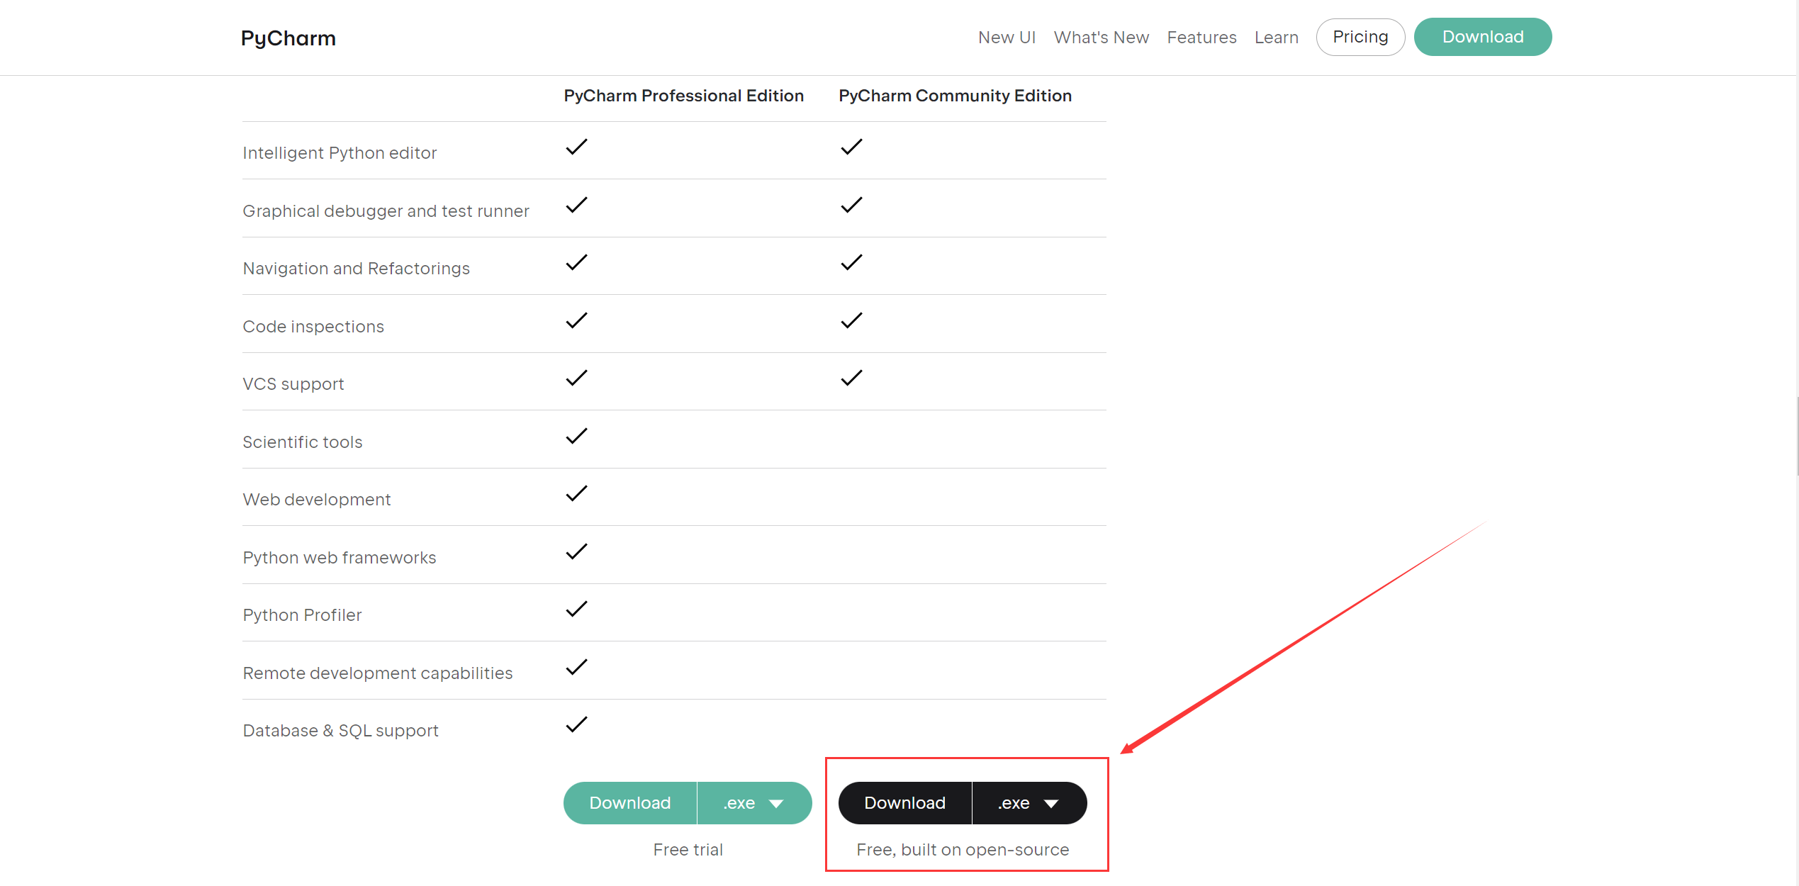Click the checkmark for Web development
The height and width of the screenshot is (886, 1799).
coord(576,493)
